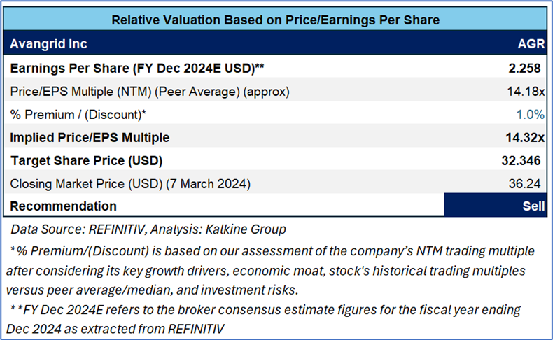
Task: Click the blue 1.0% premium value
Action: [x=531, y=114]
